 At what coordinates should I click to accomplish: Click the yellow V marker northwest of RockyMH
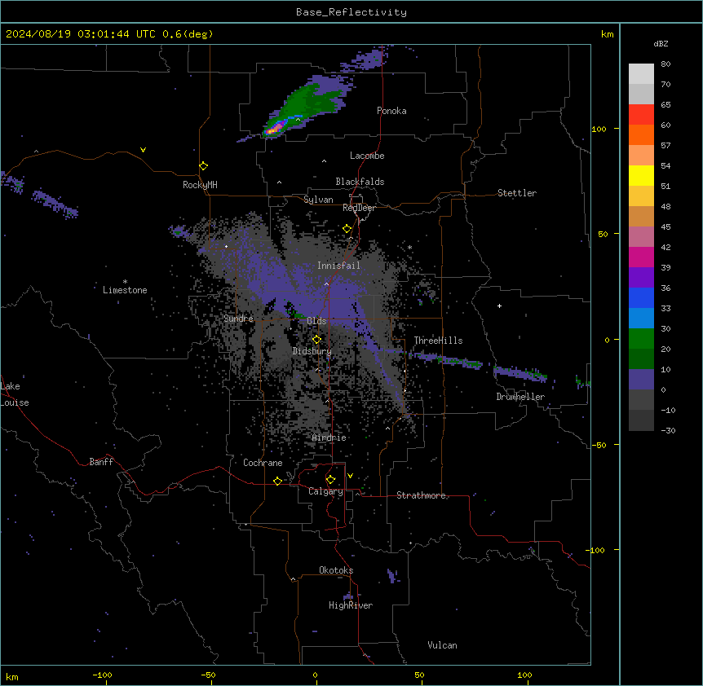point(143,150)
